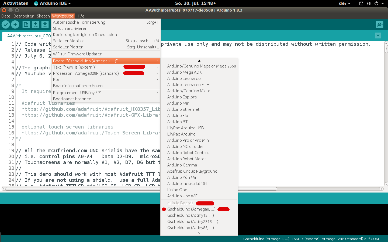Click status bar board info text
388x242 pixels.
click(x=312, y=239)
